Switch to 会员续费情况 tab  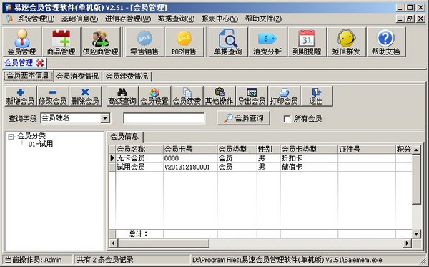(x=127, y=76)
